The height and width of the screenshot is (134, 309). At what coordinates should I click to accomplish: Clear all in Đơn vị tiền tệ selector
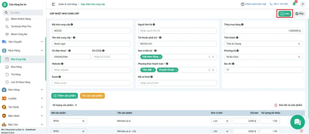(x=213, y=57)
